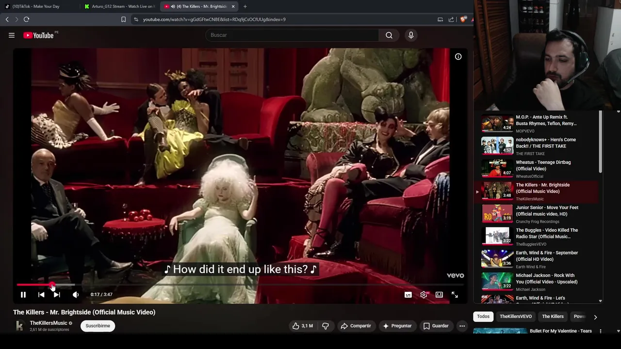Image resolution: width=621 pixels, height=349 pixels.
Task: Subscribe with the Suscribirme button
Action: pos(98,326)
